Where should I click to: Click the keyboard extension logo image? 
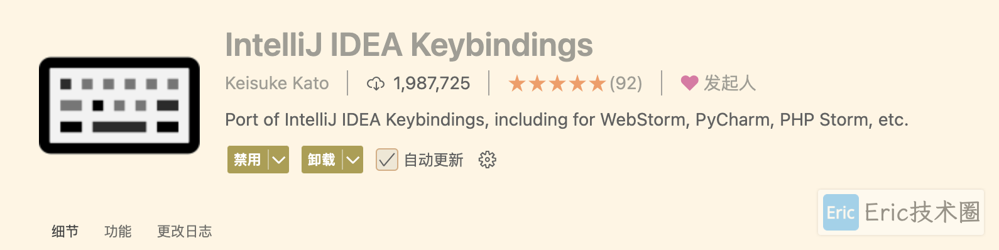pos(119,106)
